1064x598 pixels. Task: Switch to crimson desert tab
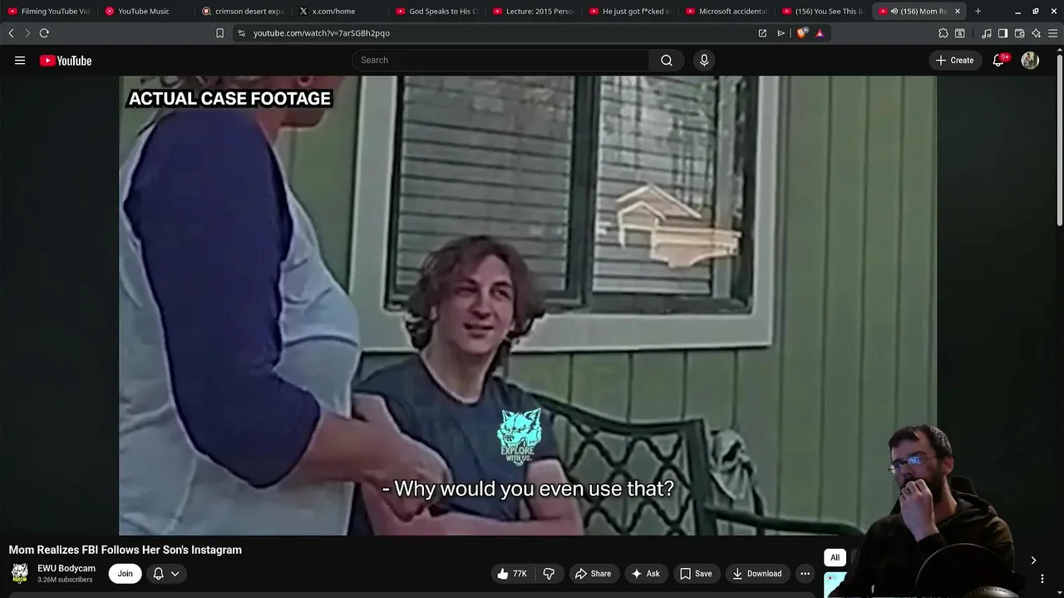pyautogui.click(x=243, y=12)
